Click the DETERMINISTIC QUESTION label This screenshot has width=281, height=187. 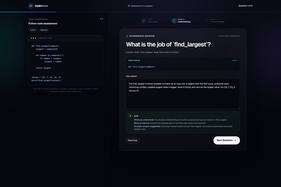[x=142, y=36]
